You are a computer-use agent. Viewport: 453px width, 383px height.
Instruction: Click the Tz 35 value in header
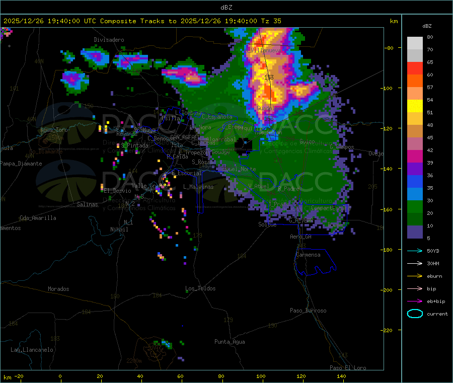pyautogui.click(x=271, y=21)
